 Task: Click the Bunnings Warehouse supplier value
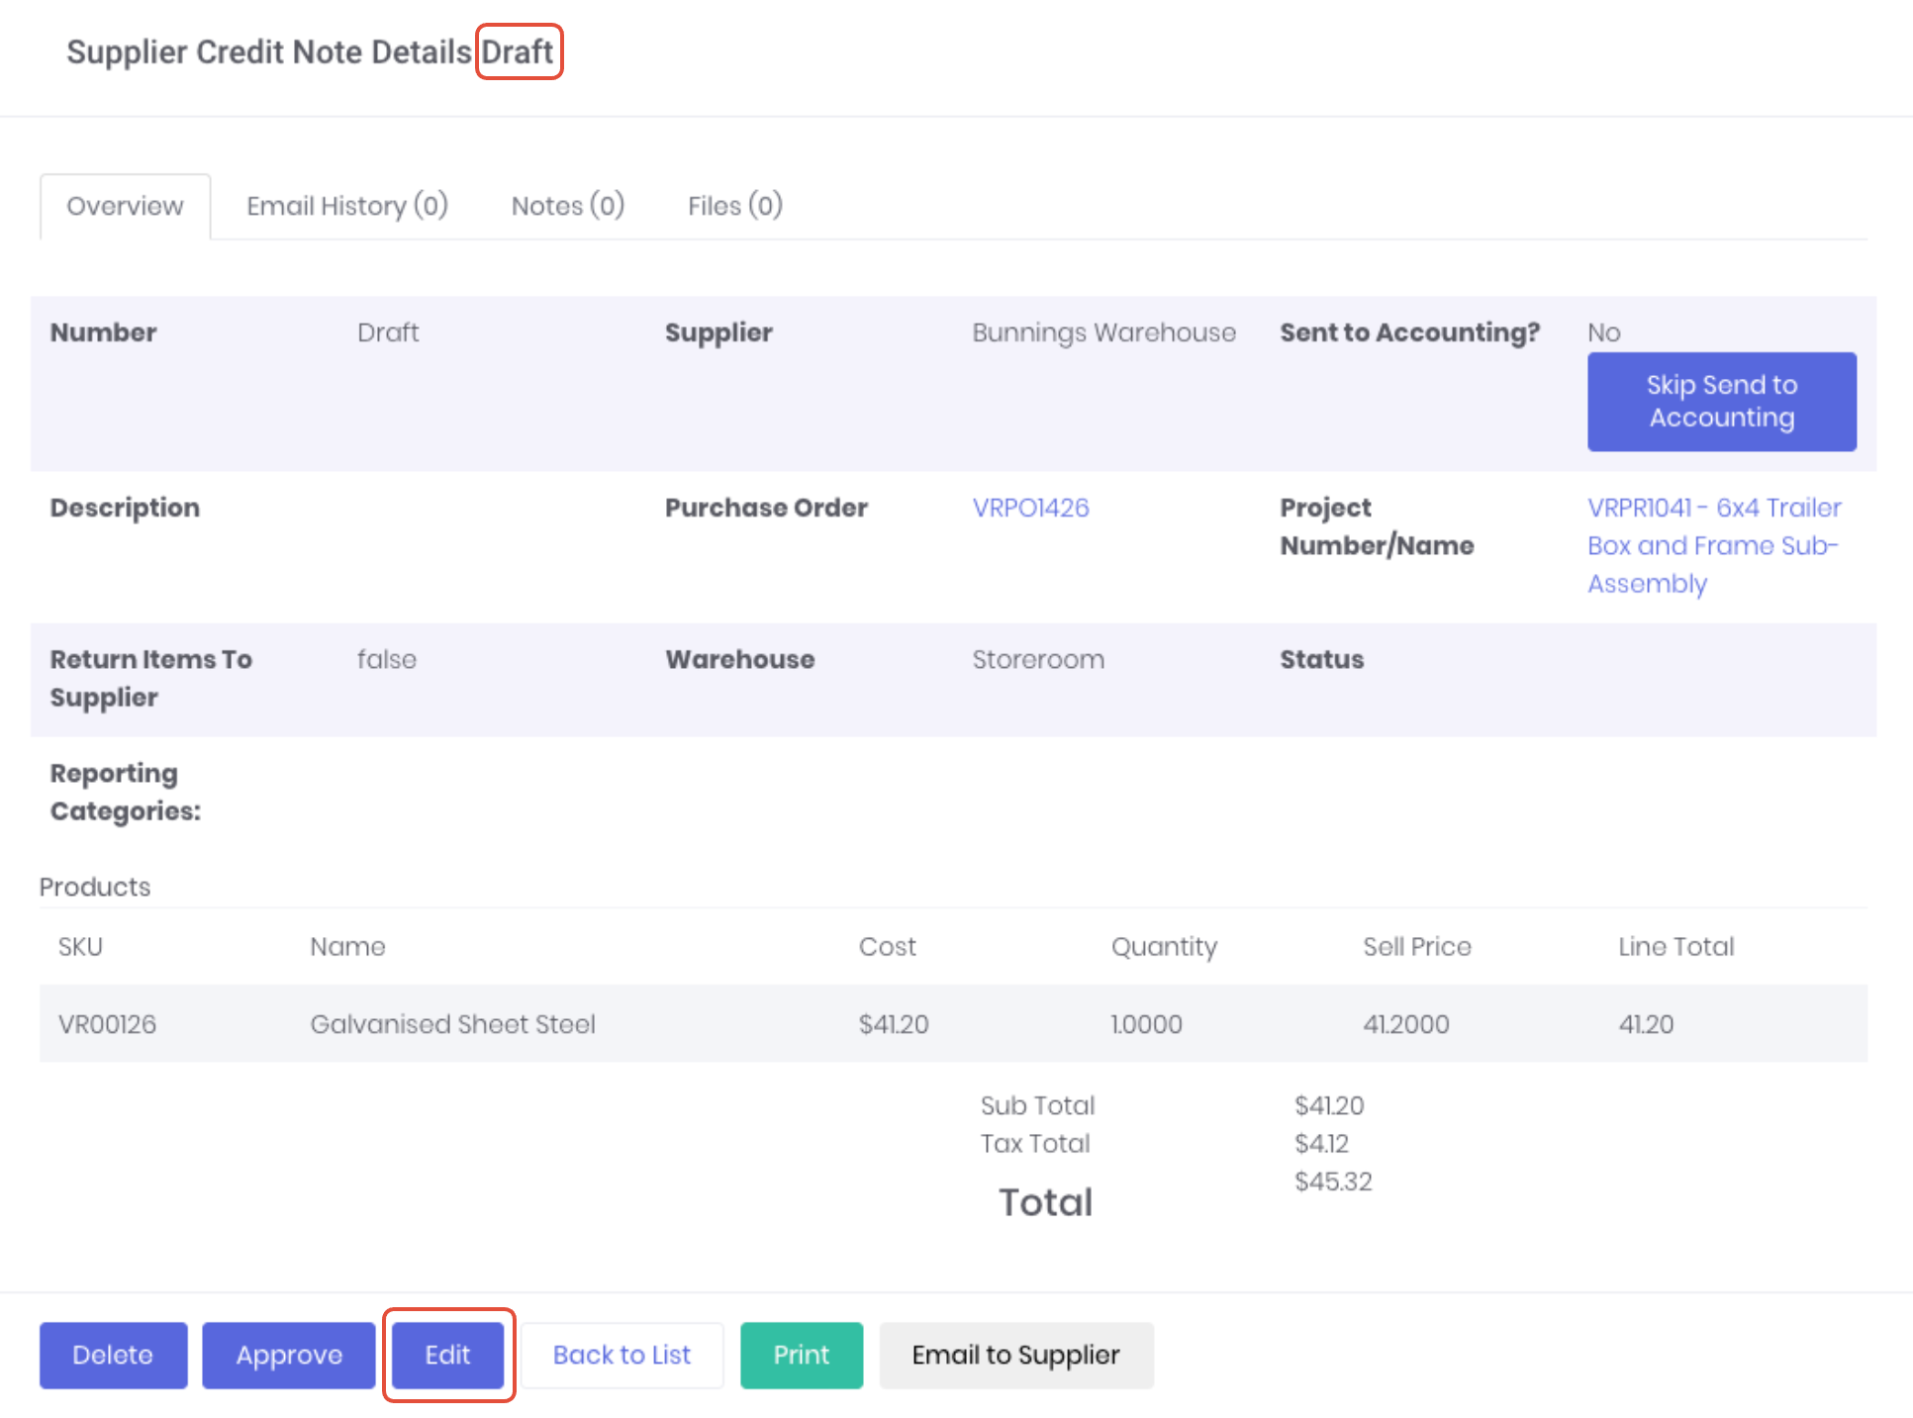tap(1103, 332)
